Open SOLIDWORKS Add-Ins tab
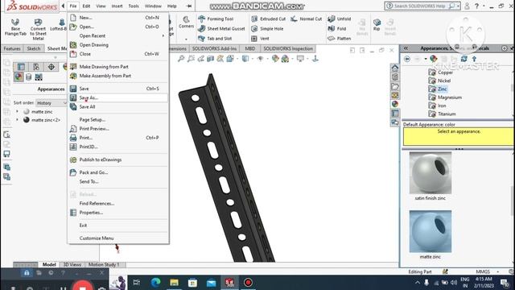515x290 pixels. click(x=214, y=48)
